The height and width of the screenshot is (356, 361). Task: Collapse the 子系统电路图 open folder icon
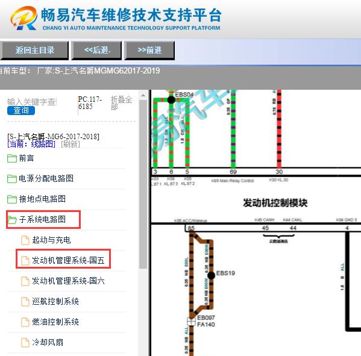click(11, 220)
